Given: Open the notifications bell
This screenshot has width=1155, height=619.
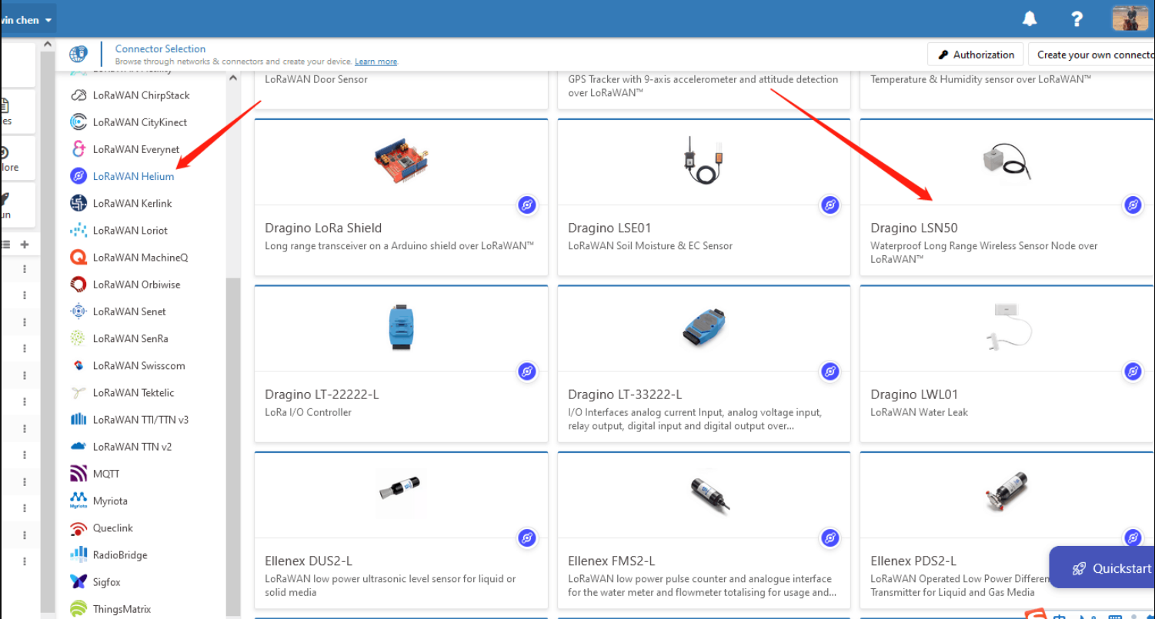Looking at the screenshot, I should point(1030,18).
